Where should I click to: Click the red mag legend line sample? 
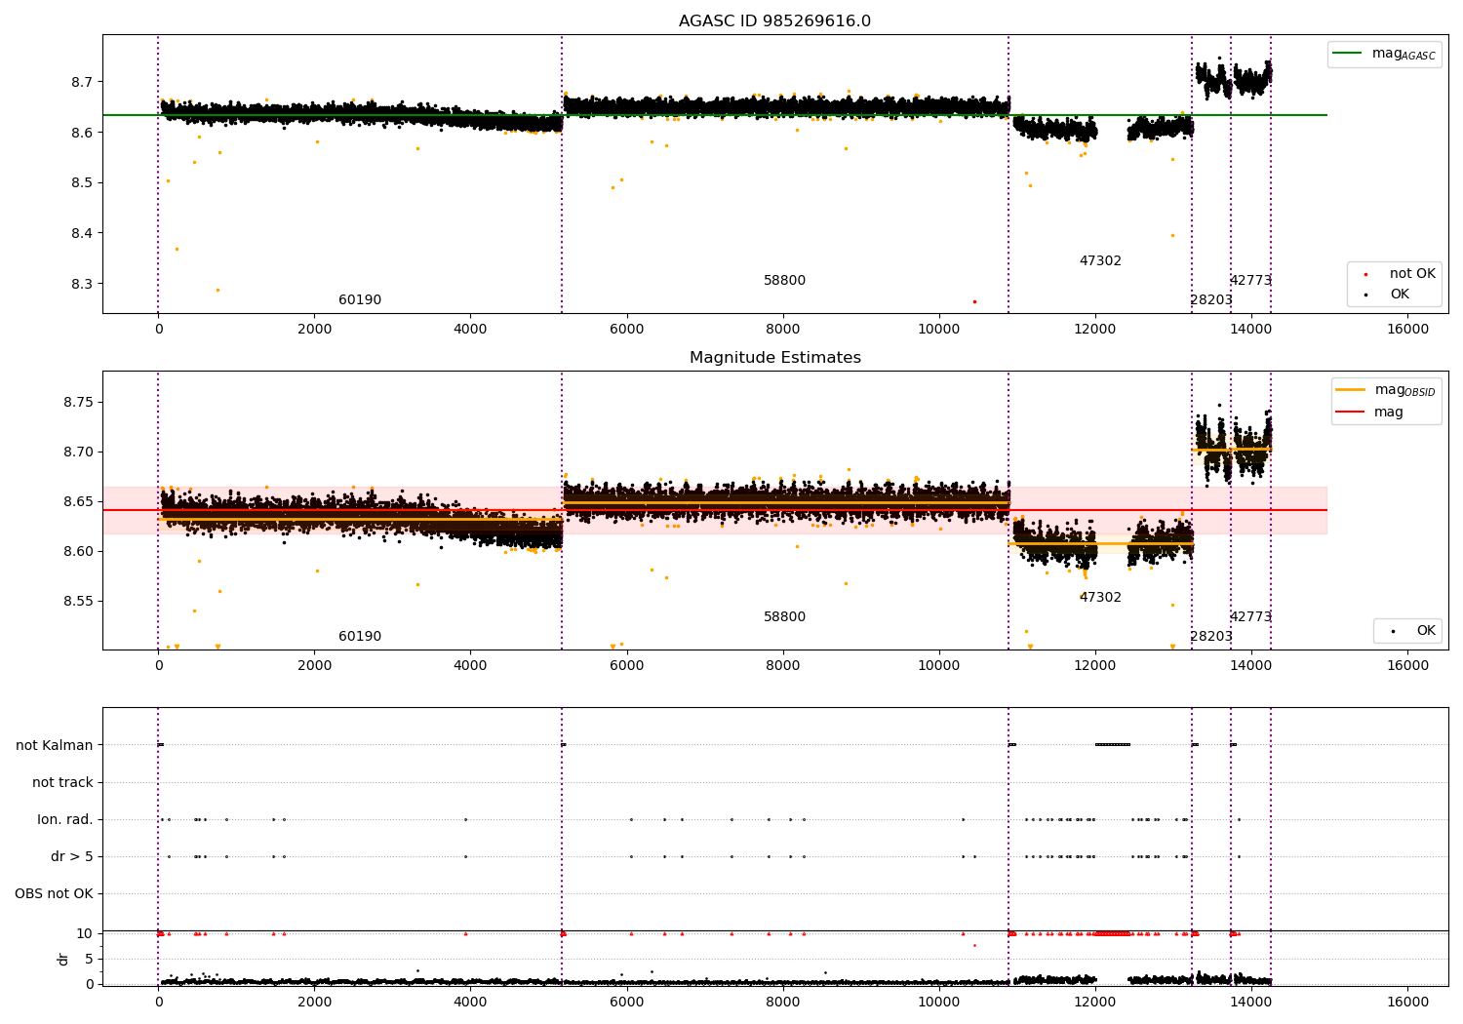point(1351,413)
